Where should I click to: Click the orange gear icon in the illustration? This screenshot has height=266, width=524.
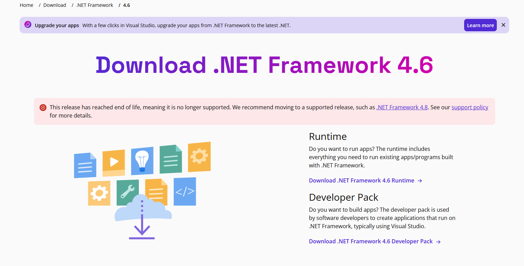coord(99,193)
